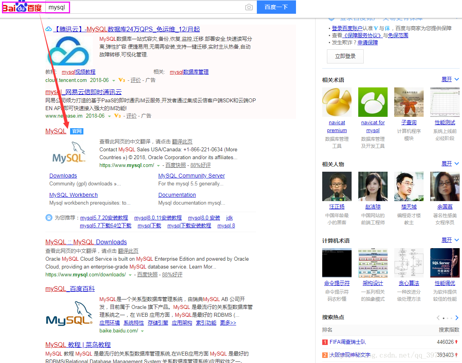
Task: Open 大阪惊现神秘文字 hot search item
Action: tap(350, 355)
